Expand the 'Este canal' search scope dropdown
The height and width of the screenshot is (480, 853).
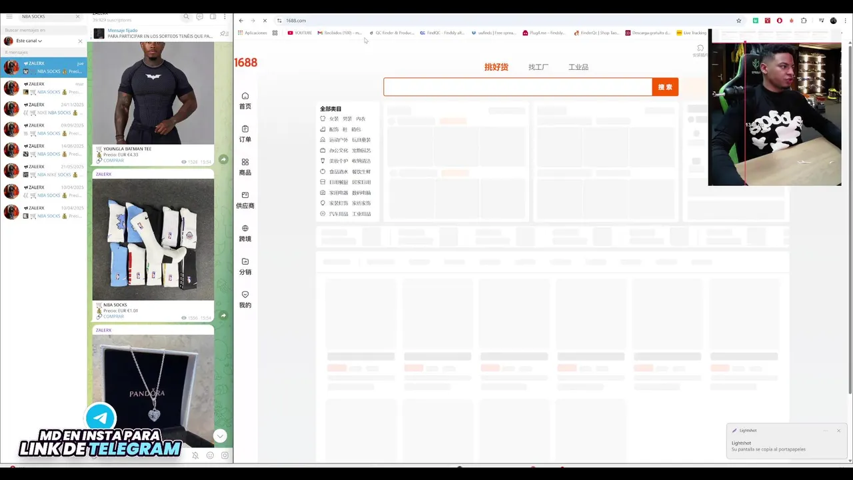tap(29, 41)
